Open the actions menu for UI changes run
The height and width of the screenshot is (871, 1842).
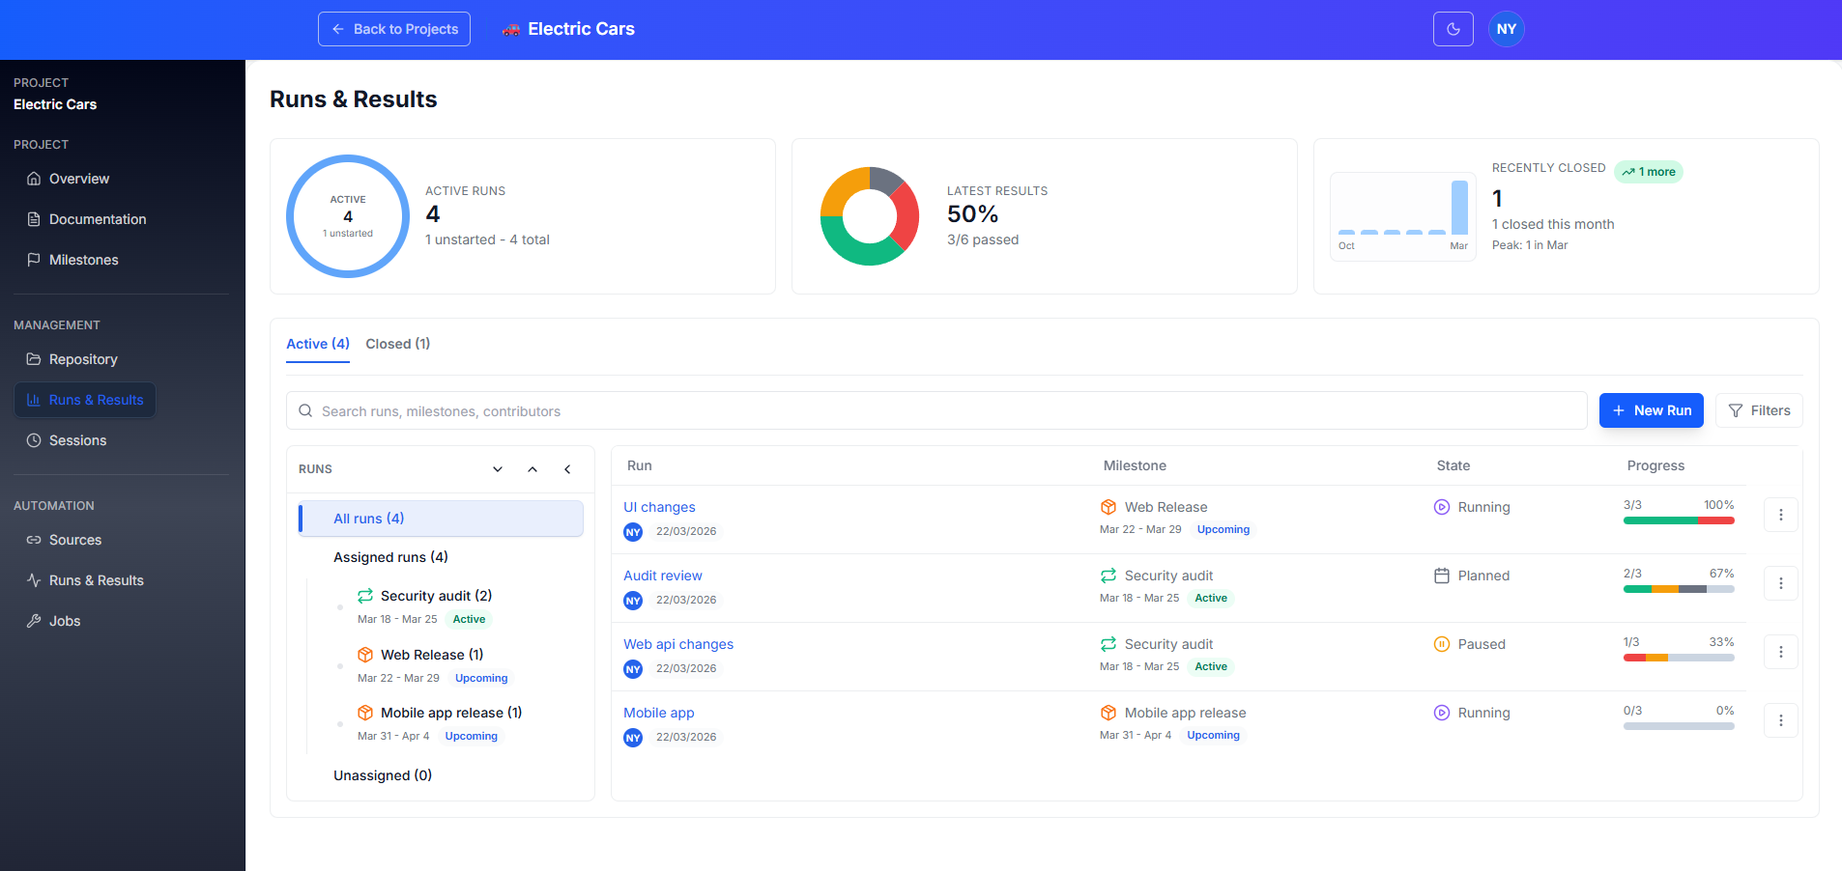tap(1780, 515)
